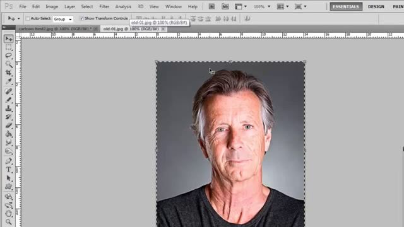The width and height of the screenshot is (404, 227).
Task: Select the 3D Camera Orbit tool
Action: coord(8,205)
